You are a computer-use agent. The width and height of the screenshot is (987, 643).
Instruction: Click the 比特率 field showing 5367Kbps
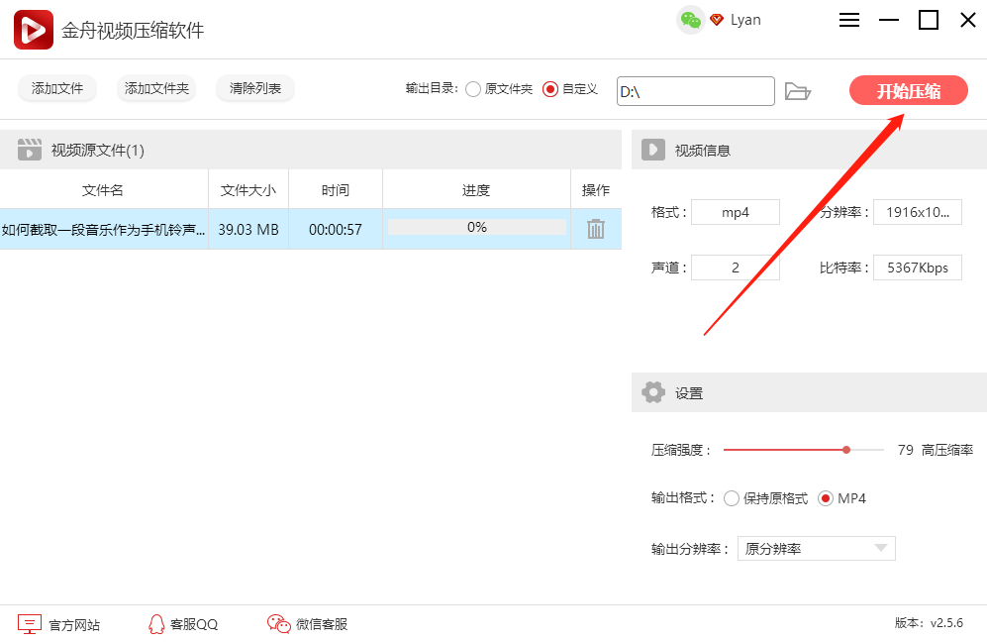tap(917, 268)
